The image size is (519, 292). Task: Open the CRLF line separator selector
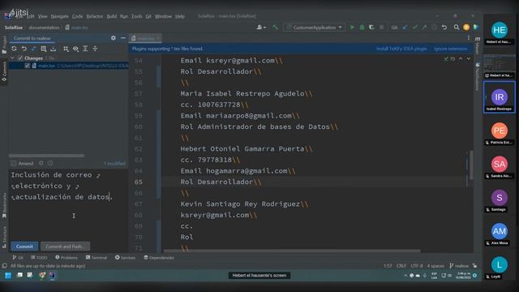401,266
